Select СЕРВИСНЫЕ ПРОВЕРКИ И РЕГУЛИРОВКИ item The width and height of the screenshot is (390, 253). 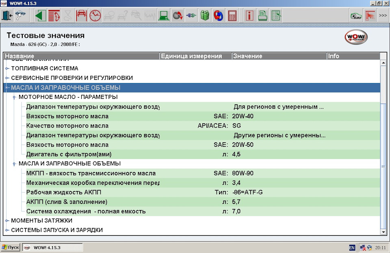[71, 78]
